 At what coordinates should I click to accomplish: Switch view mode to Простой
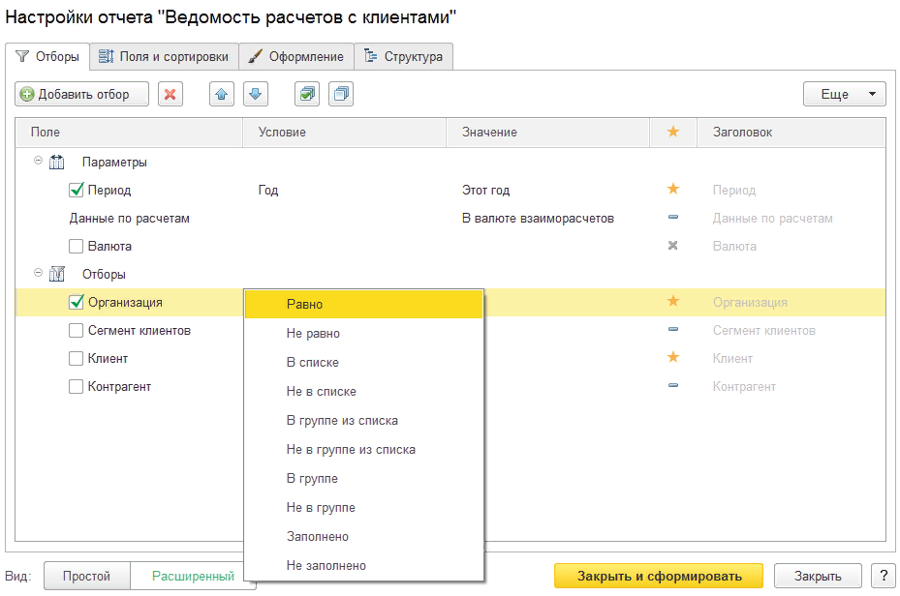pyautogui.click(x=86, y=577)
